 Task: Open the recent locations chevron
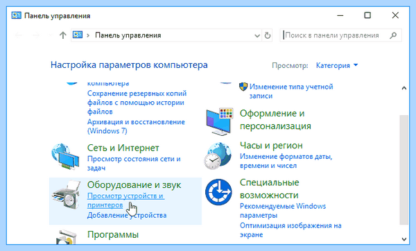[51, 35]
